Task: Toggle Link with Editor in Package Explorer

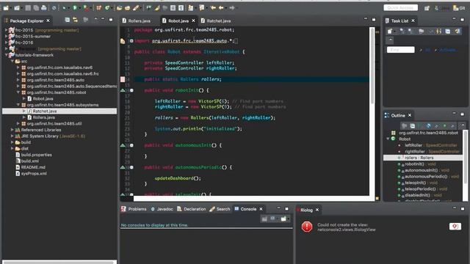Action: [75, 20]
